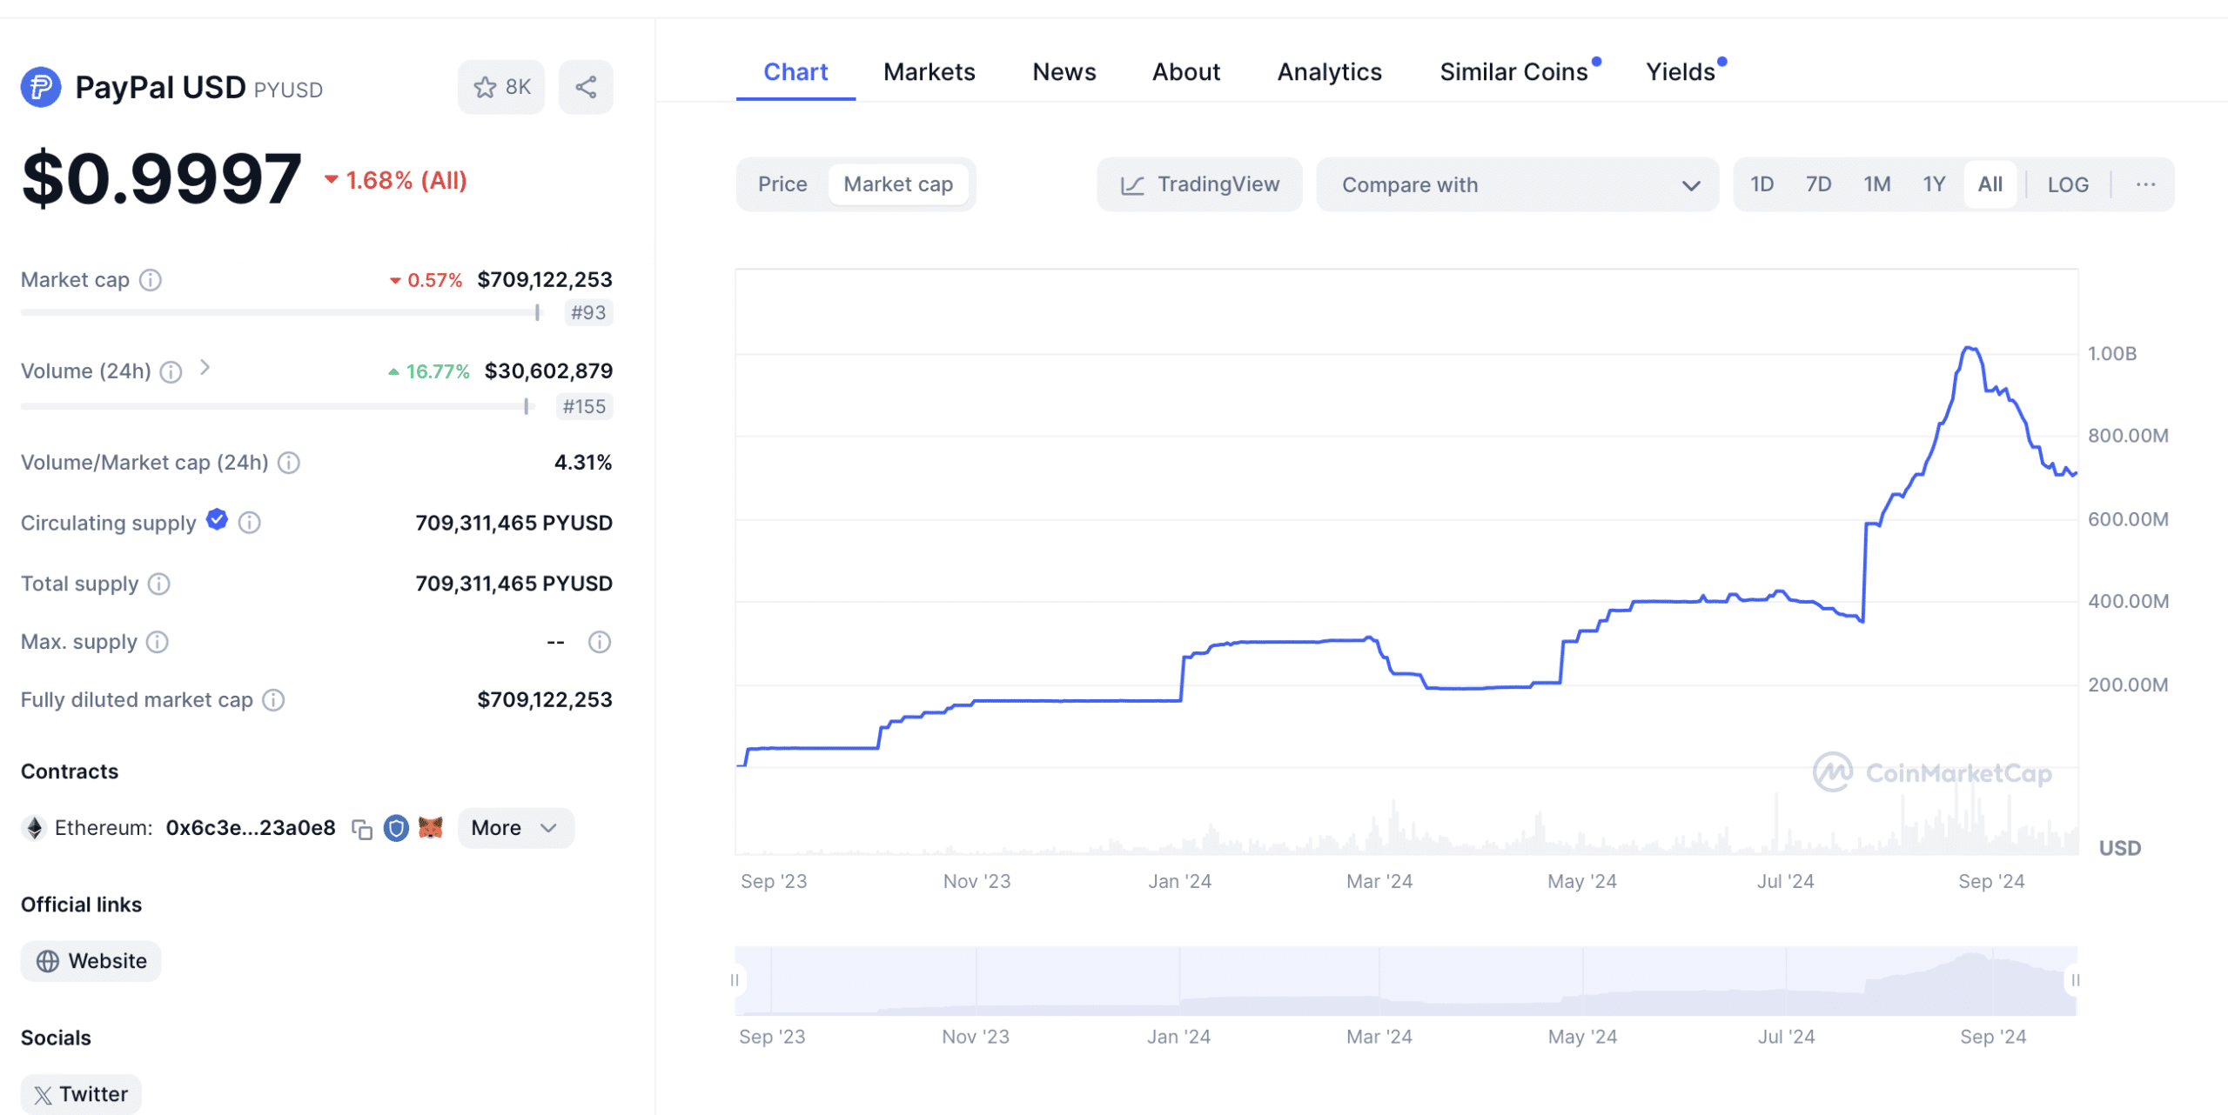
Task: Click the 4.31% volume ratio value
Action: 583,463
